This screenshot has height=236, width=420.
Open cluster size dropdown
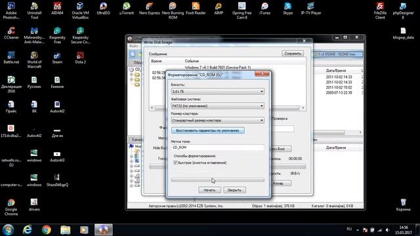217,121
